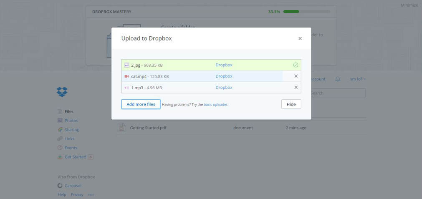Click the Sharing rainbow icon in sidebar
The image size is (422, 199).
click(60, 130)
